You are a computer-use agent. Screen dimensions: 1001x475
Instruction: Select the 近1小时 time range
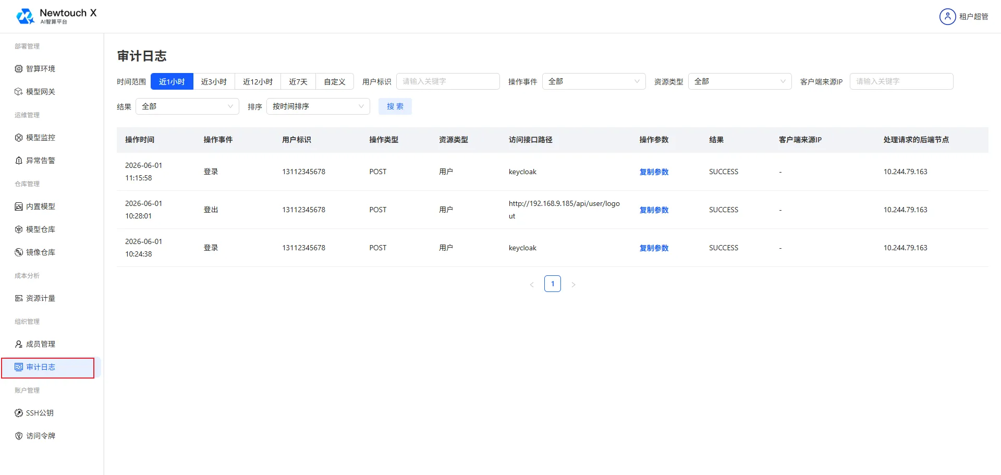pos(172,81)
